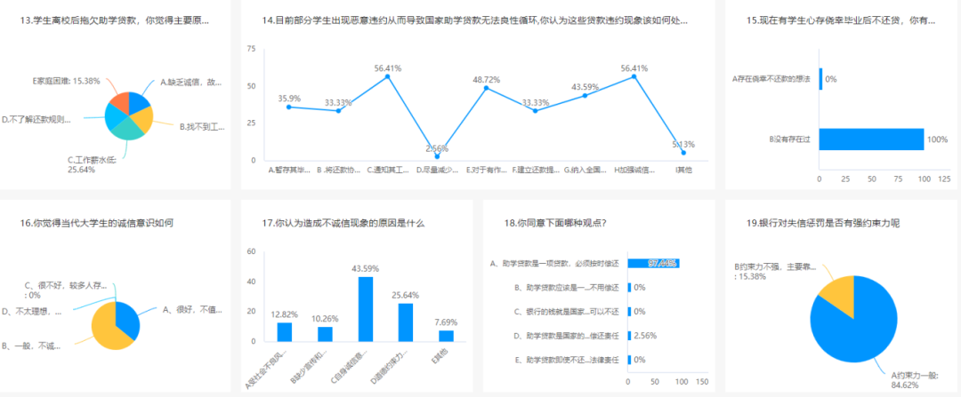The width and height of the screenshot is (961, 397).
Task: Click the 'A存在侥幸不还款的想法' axis label
Action: [x=771, y=79]
